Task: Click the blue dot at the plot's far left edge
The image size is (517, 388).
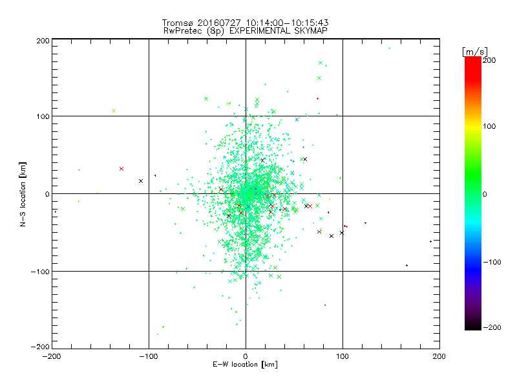Action: (56, 211)
